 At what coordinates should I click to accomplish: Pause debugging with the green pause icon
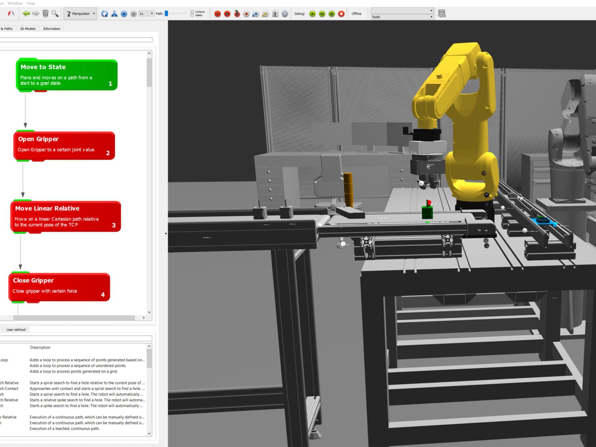tap(332, 14)
